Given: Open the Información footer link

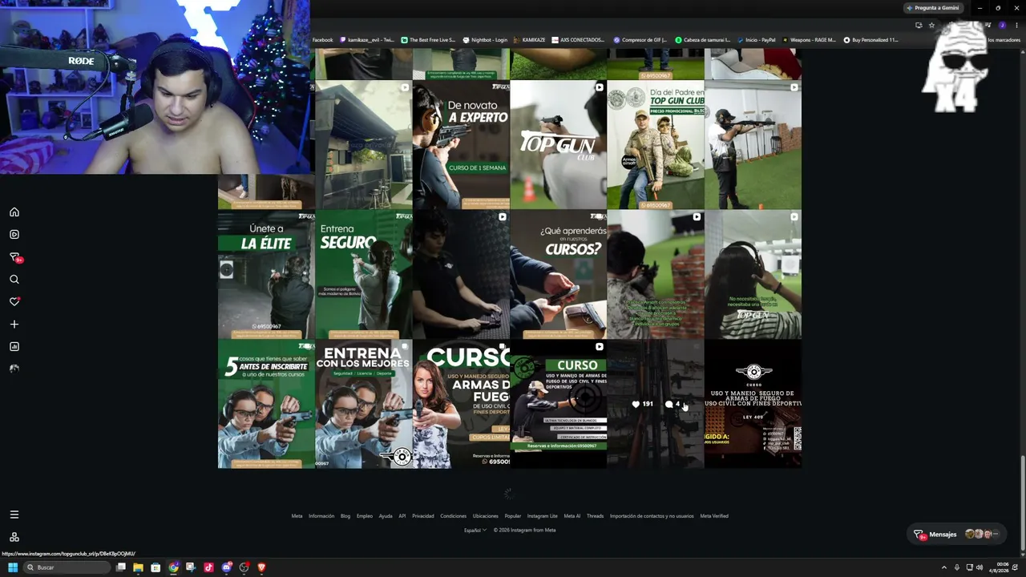Looking at the screenshot, I should click(x=321, y=516).
